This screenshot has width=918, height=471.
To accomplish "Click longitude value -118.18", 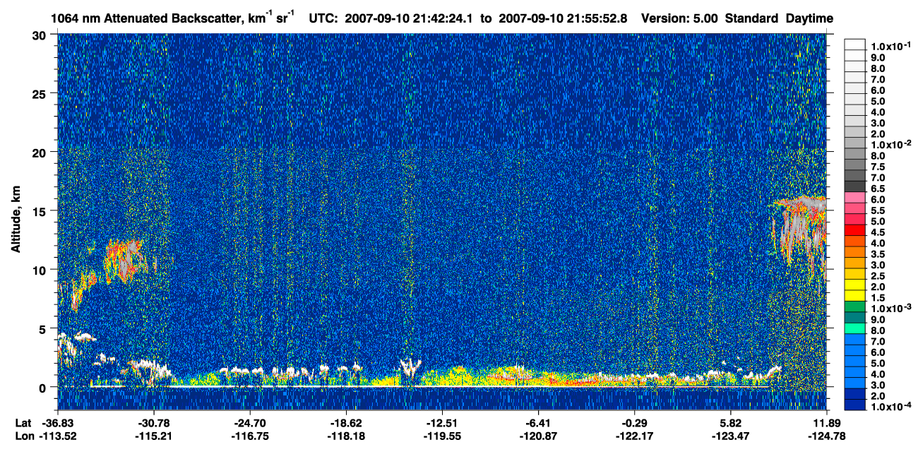I will coord(345,436).
